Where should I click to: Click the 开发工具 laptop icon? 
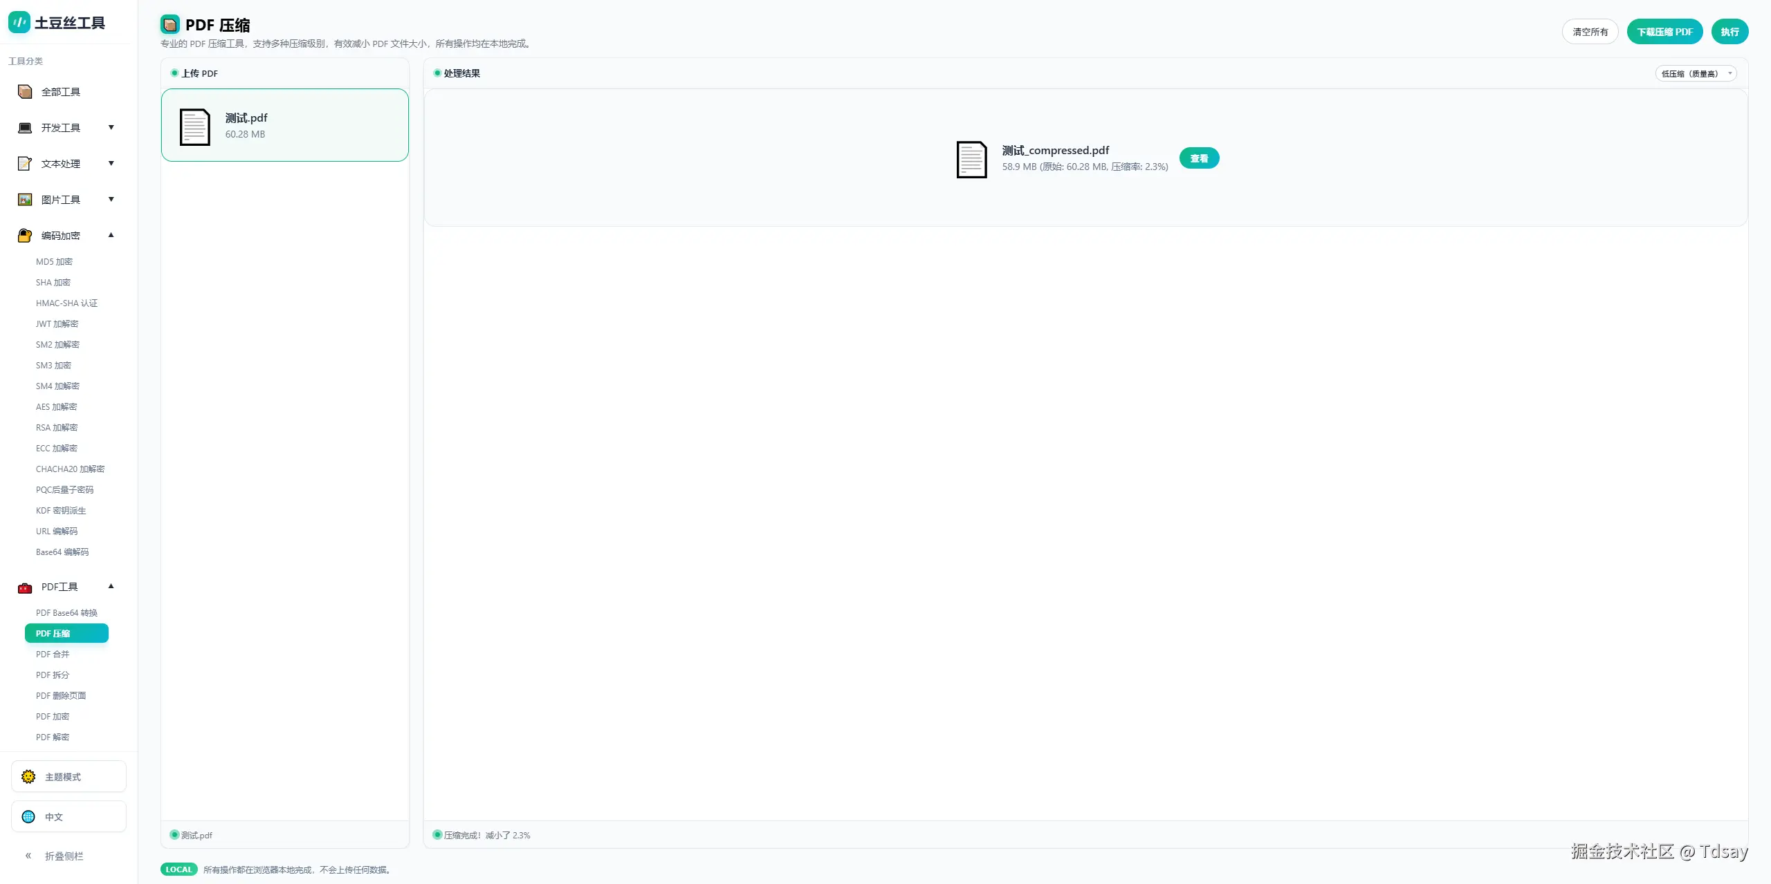[x=25, y=128]
